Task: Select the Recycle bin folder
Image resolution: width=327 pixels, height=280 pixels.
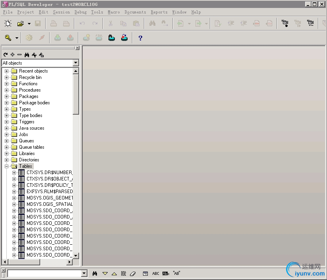Action: click(x=30, y=77)
